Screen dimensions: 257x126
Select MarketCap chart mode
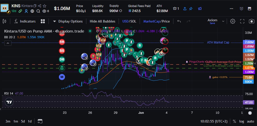click(151, 21)
